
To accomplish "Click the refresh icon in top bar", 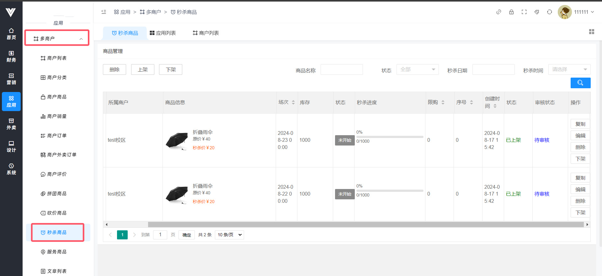I will point(549,12).
